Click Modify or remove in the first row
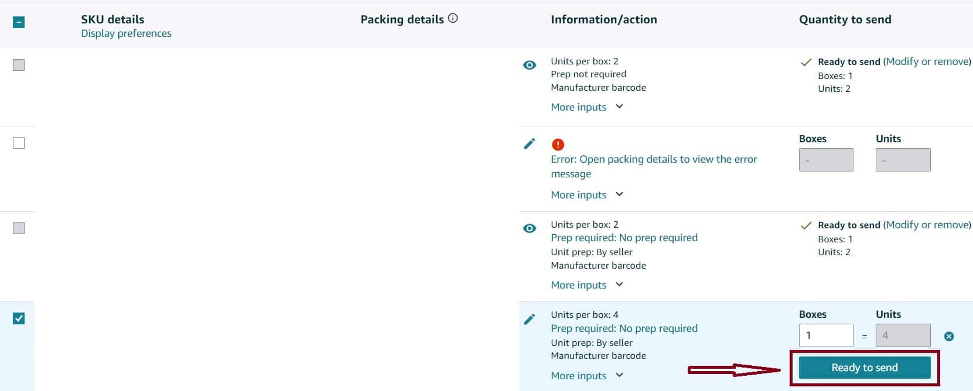The width and height of the screenshot is (973, 391). tap(927, 61)
